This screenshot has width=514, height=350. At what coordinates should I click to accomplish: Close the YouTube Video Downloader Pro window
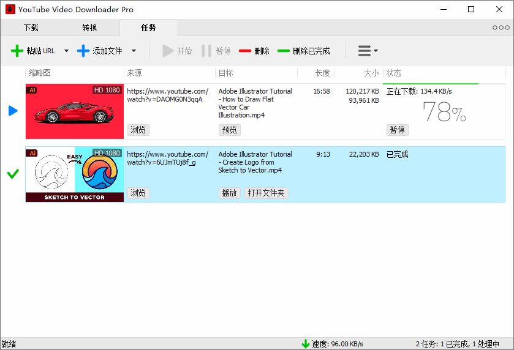coord(499,10)
